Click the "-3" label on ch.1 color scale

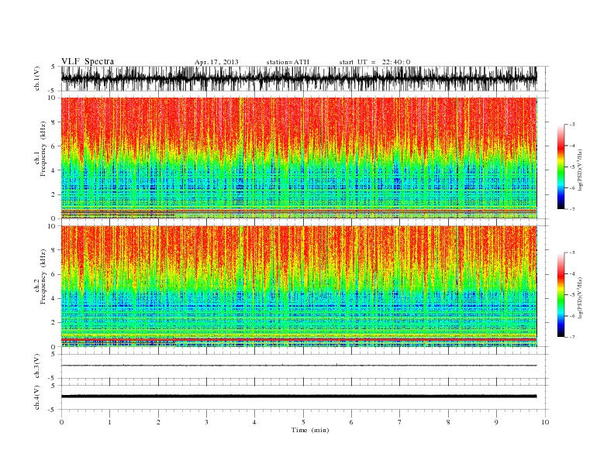(572, 125)
